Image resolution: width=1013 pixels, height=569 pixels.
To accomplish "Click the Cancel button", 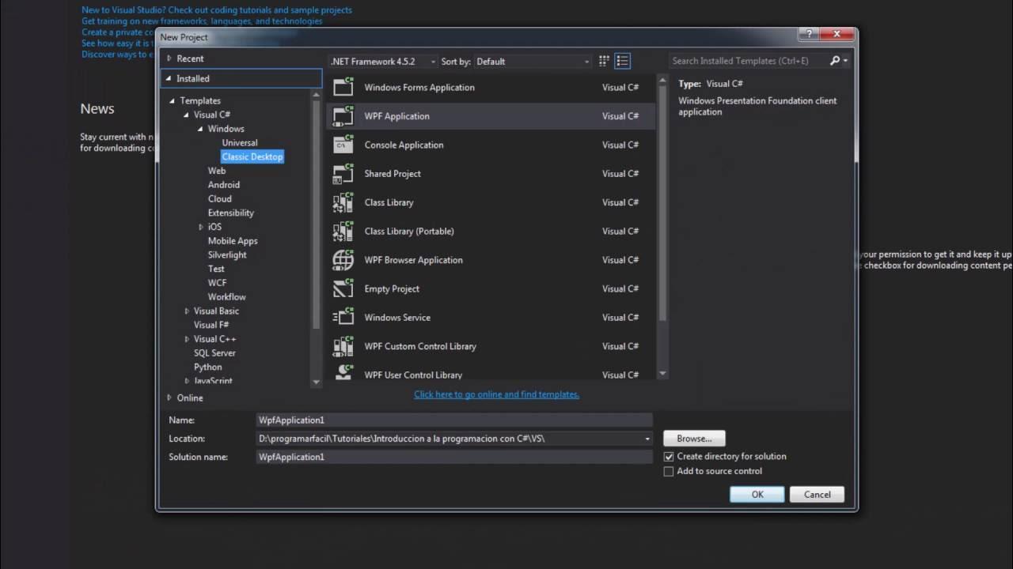I will click(818, 495).
